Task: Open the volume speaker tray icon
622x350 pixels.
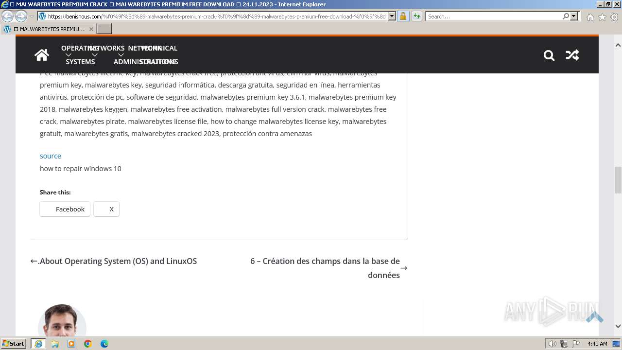Action: (553, 344)
